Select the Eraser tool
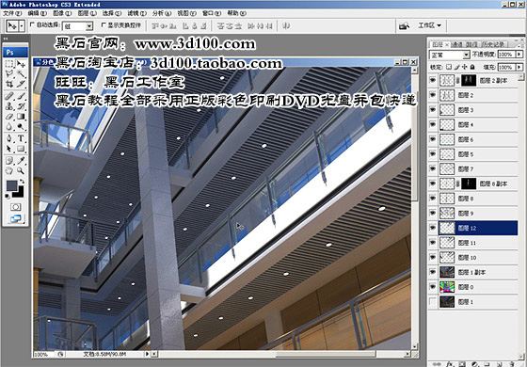Image resolution: width=527 pixels, height=367 pixels. point(9,117)
